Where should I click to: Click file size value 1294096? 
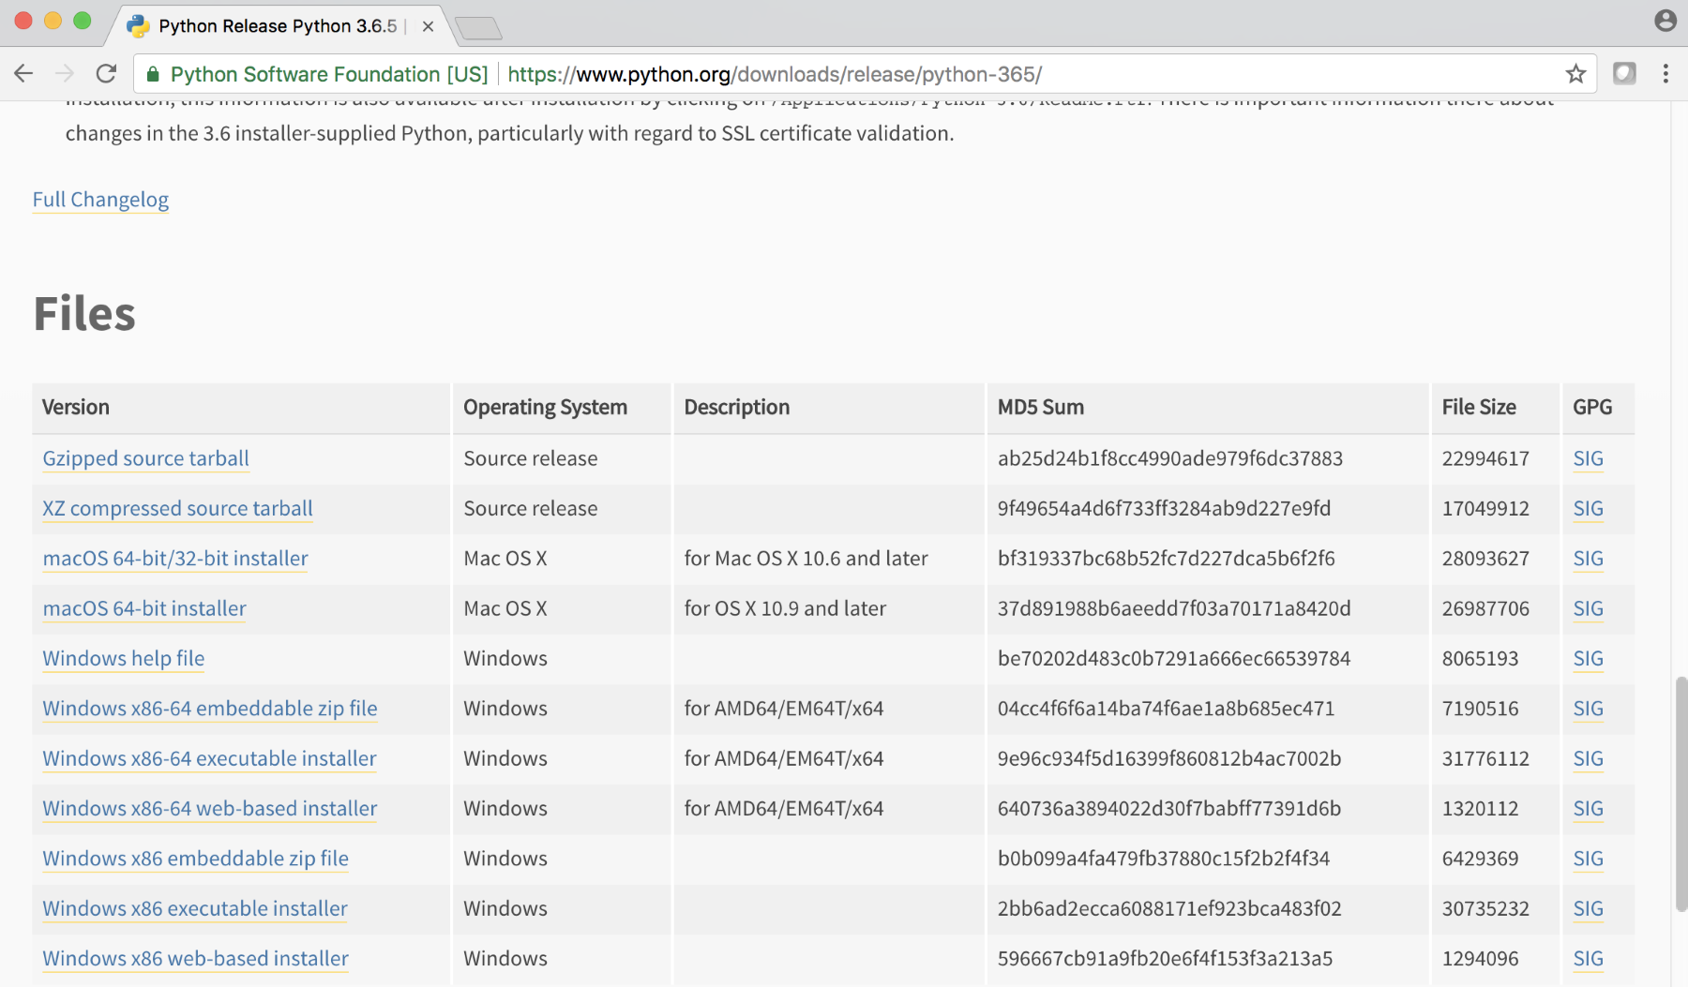pyautogui.click(x=1480, y=958)
